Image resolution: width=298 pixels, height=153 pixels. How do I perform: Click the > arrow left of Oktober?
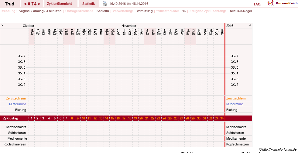[2, 25]
